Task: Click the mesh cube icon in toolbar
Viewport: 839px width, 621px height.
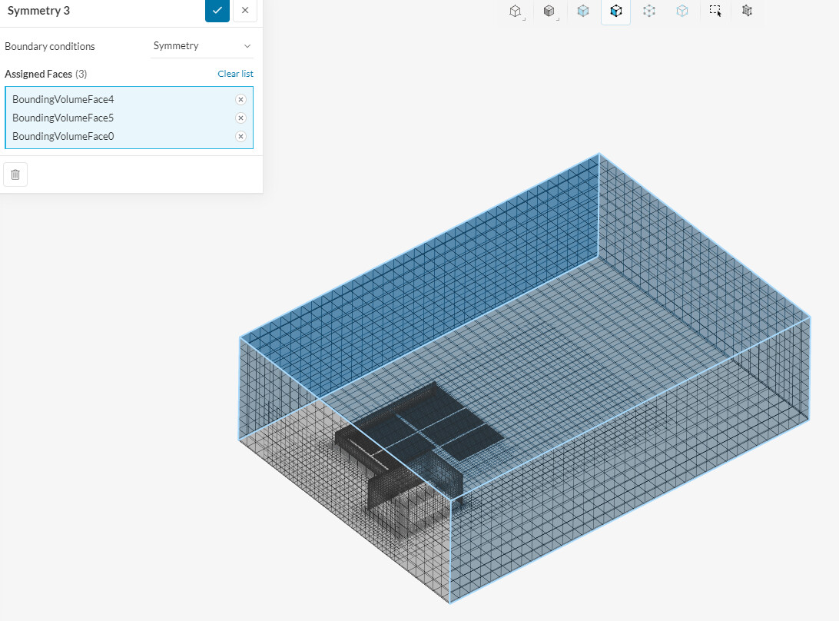Action: click(747, 12)
